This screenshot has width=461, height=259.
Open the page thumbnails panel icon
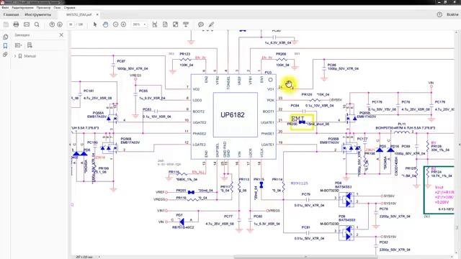(5, 37)
